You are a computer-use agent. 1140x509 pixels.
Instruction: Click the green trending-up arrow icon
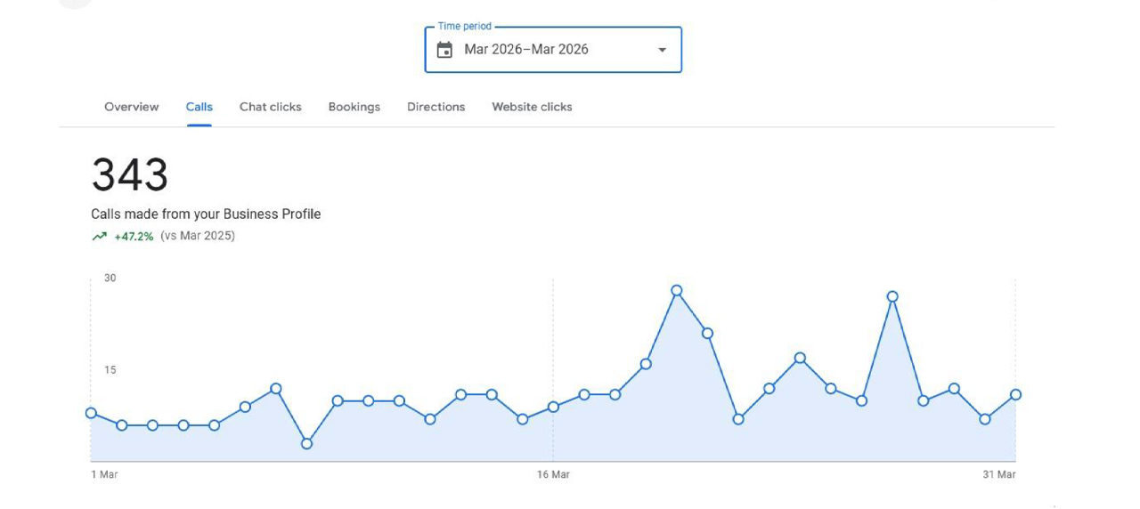pos(99,237)
